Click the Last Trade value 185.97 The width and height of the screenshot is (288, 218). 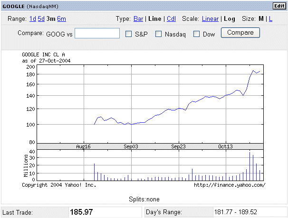pos(81,212)
